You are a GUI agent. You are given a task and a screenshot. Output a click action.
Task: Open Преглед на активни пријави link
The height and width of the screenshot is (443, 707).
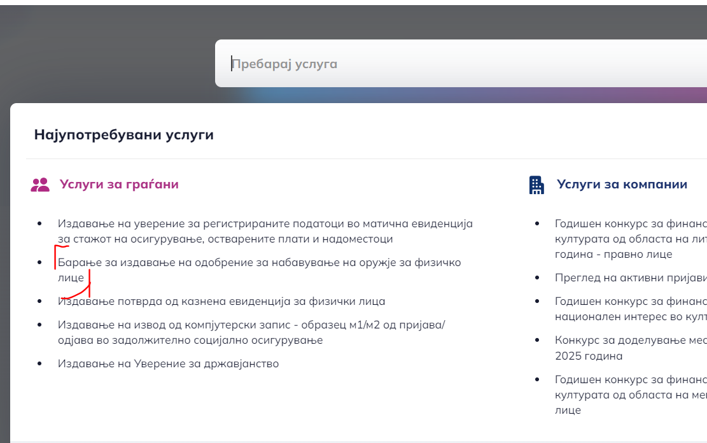[x=631, y=278]
